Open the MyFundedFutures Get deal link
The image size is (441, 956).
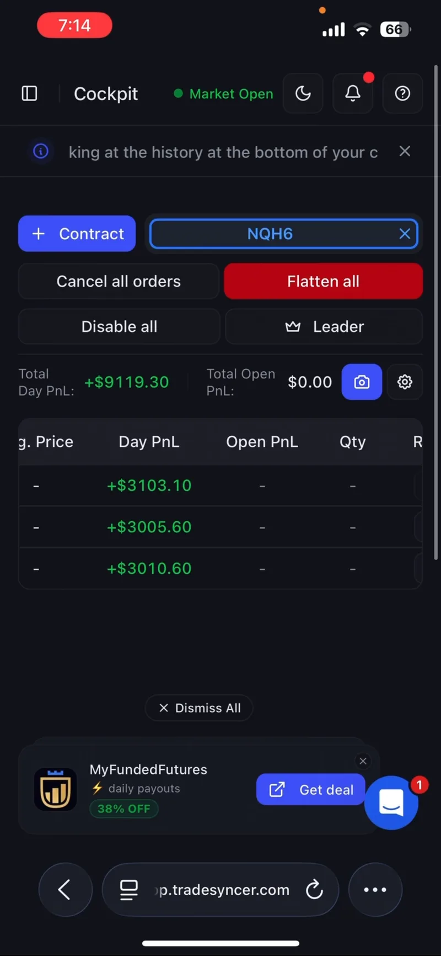311,790
